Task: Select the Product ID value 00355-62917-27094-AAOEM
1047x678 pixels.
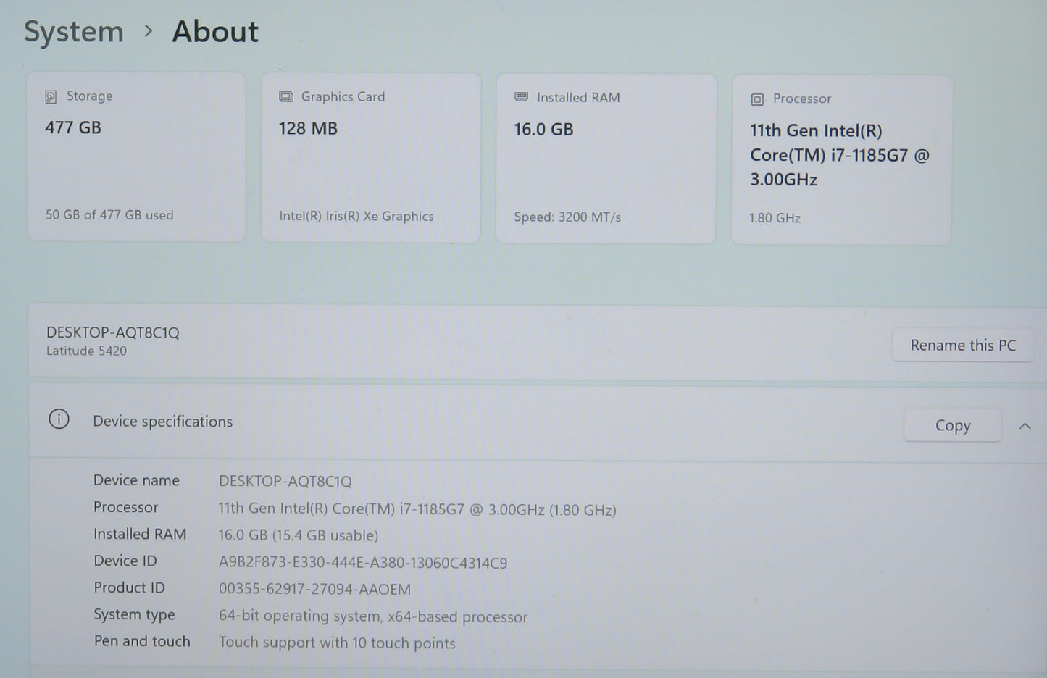Action: coord(314,590)
